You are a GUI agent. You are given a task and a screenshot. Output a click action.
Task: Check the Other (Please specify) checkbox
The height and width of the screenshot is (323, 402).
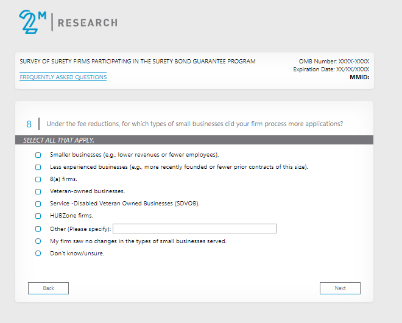point(38,229)
